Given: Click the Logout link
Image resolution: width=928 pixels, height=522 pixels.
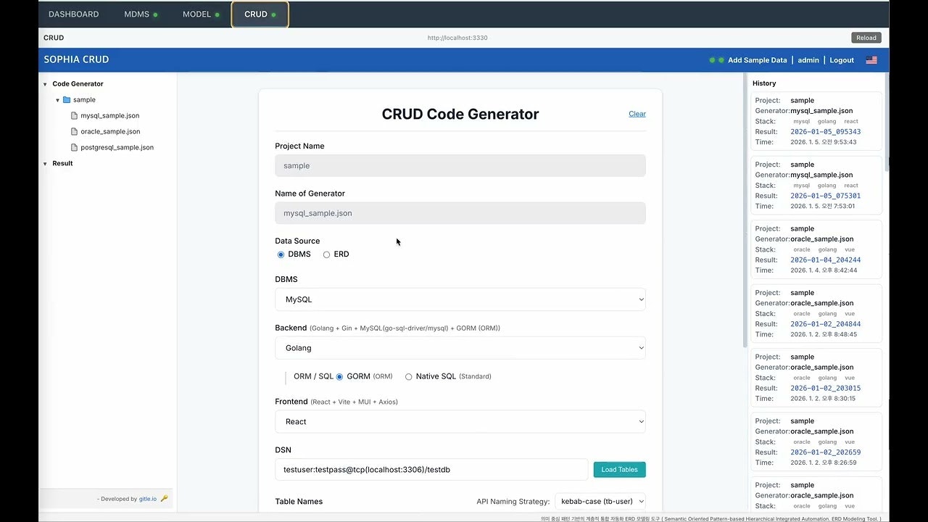Looking at the screenshot, I should tap(842, 60).
